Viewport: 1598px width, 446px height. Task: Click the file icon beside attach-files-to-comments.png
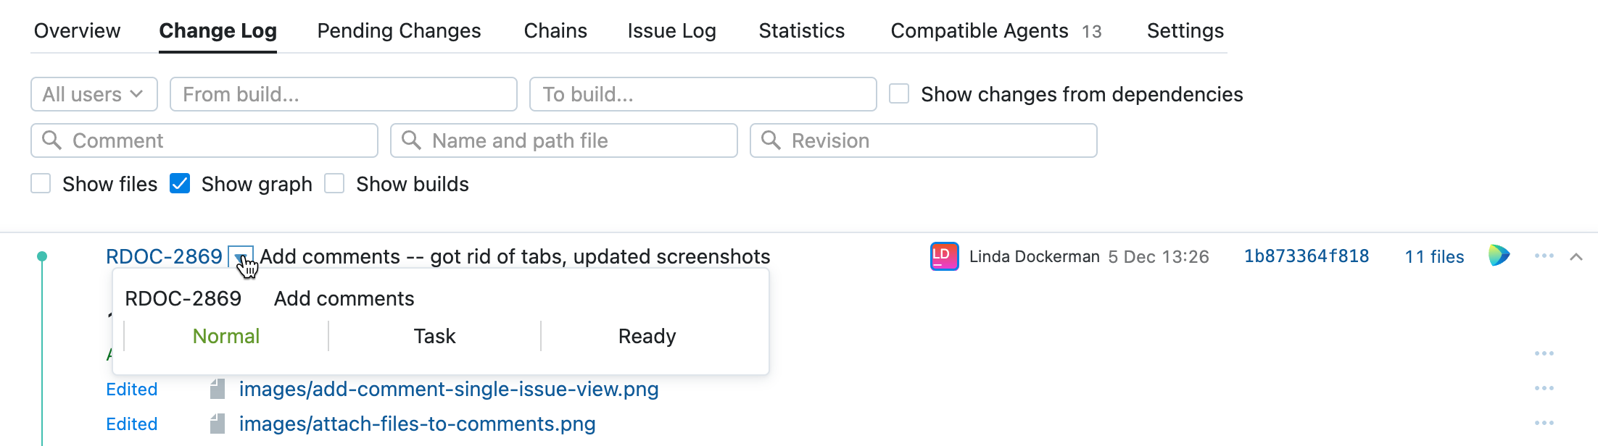[x=216, y=424]
